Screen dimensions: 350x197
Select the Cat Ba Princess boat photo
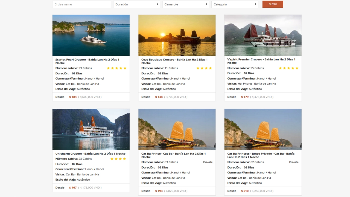coord(263,129)
